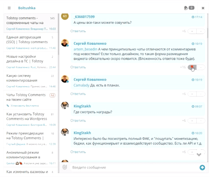210x177 pixels.
Task: Open 'Tolstoy comments - современные чаты' chat
Action: point(31,23)
